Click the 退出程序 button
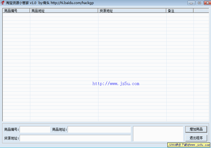Viewport: 211px width, 148px height. [196, 138]
